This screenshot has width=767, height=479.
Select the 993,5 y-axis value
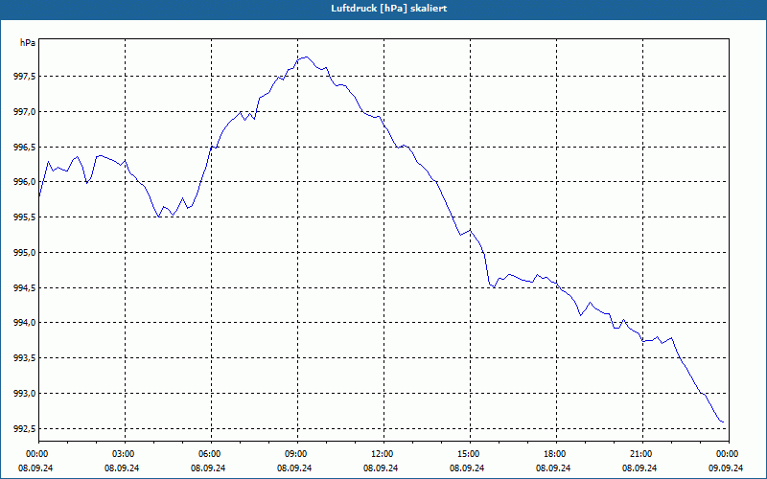point(24,358)
